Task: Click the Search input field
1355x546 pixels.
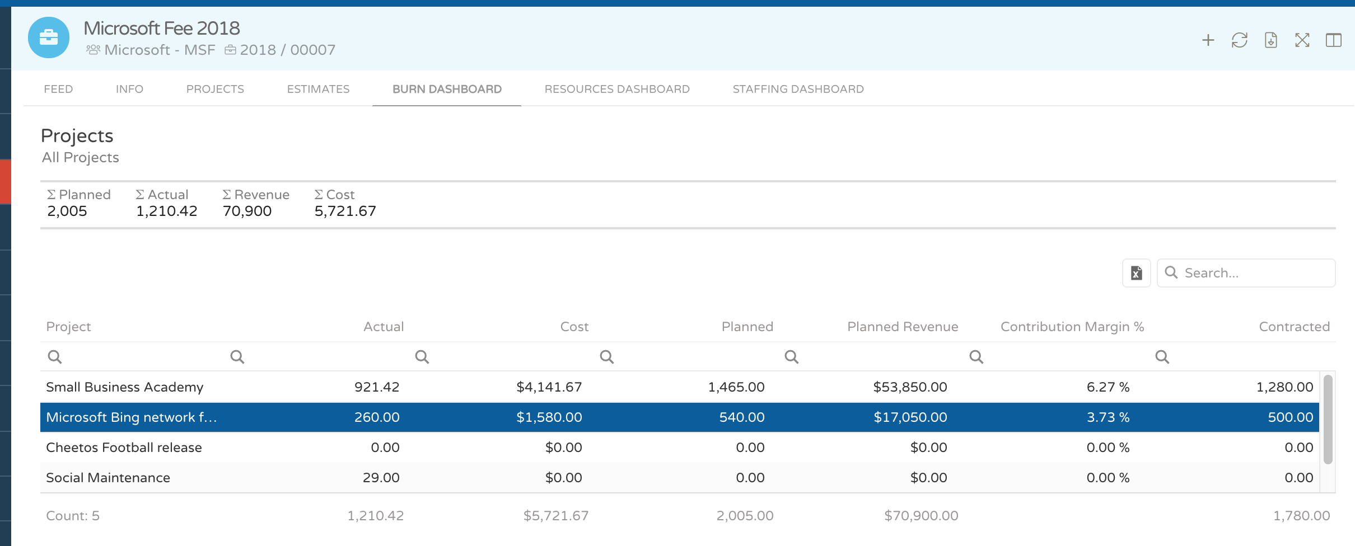Action: (x=1246, y=273)
